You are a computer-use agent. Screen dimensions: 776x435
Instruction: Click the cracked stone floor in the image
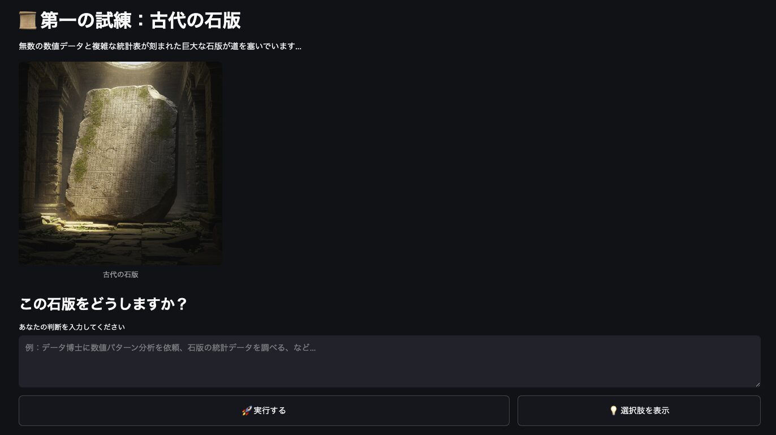pos(120,243)
